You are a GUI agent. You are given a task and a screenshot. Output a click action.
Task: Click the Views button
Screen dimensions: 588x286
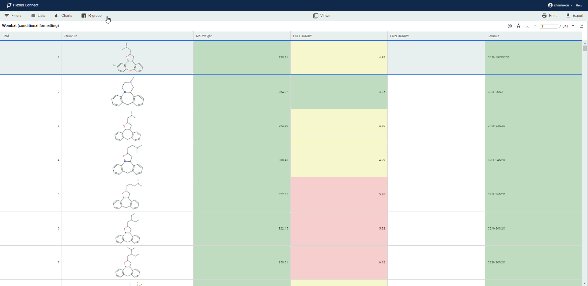pyautogui.click(x=322, y=16)
